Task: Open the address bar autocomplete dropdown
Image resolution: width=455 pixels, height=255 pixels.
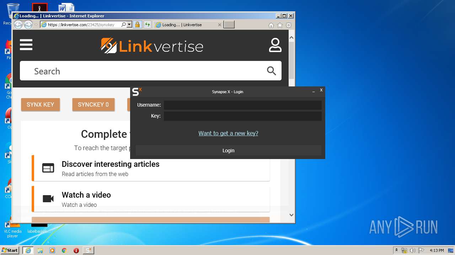Action: (x=129, y=25)
